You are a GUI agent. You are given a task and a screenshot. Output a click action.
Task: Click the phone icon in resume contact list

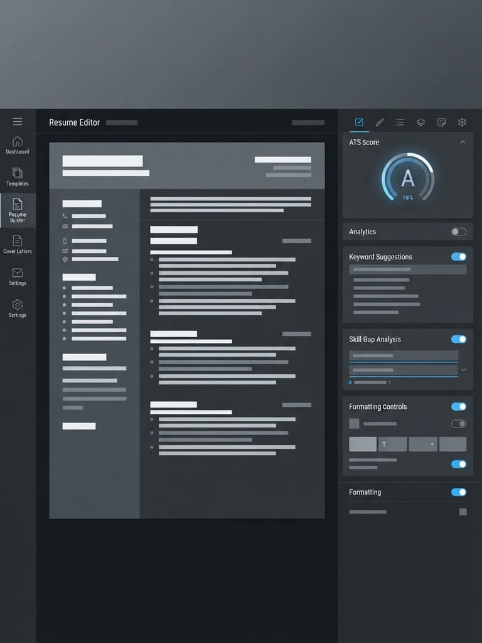coord(65,216)
